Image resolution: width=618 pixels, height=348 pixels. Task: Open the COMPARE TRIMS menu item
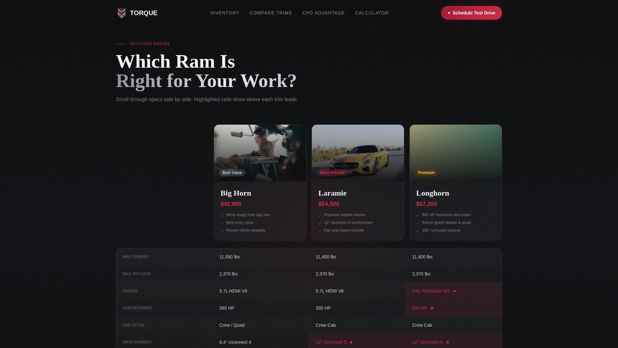click(271, 13)
